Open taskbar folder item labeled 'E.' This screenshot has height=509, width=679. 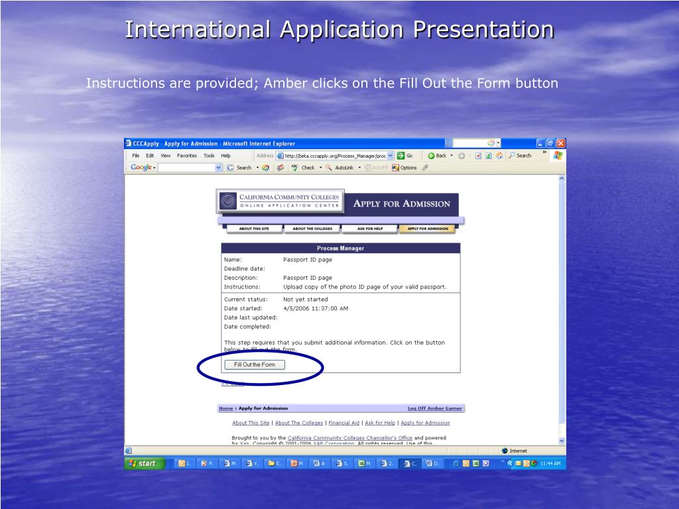coord(274,463)
